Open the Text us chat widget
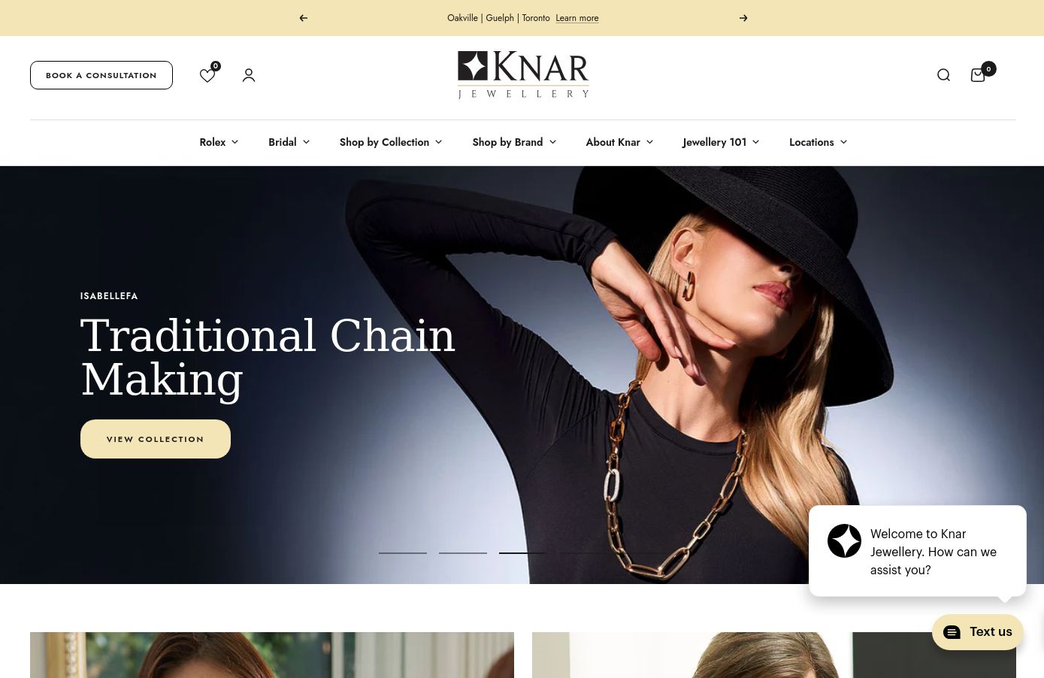This screenshot has height=678, width=1044. click(x=978, y=632)
